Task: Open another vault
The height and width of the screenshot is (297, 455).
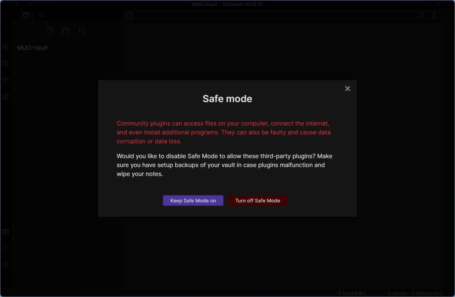Action: [5, 232]
